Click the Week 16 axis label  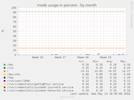pos(37,57)
